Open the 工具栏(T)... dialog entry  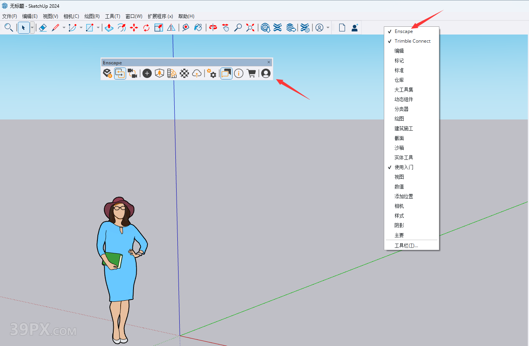(406, 246)
